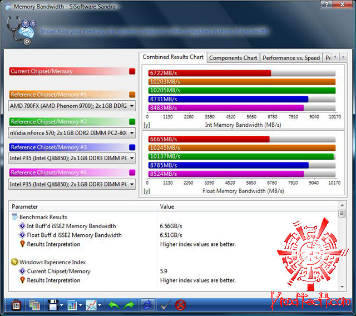
Task: Open the save icon dropdown arrow
Action: 62,305
